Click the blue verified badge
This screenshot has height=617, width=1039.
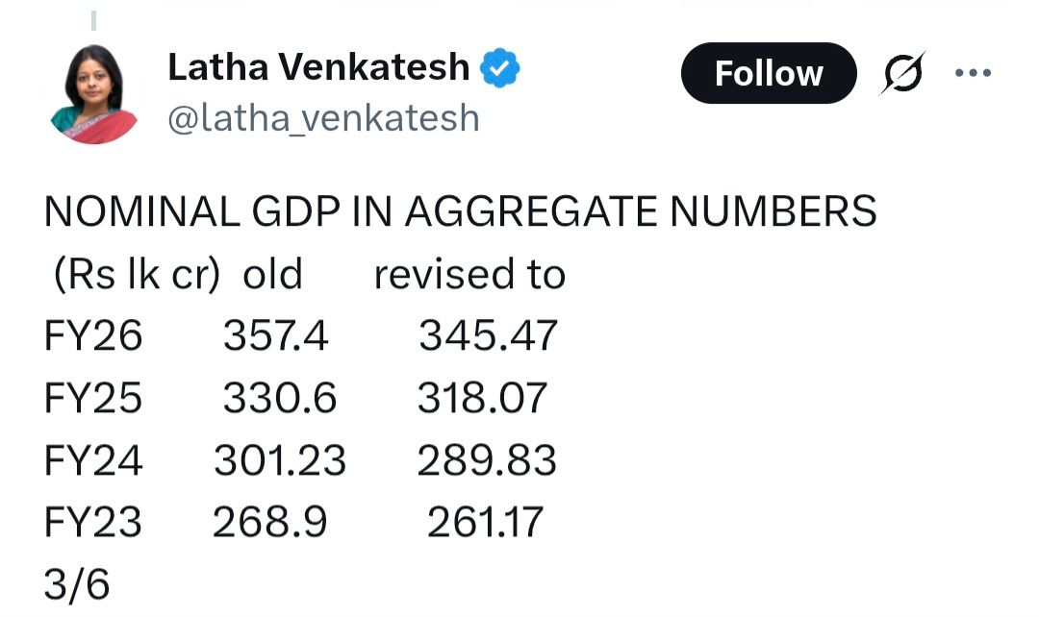[501, 67]
